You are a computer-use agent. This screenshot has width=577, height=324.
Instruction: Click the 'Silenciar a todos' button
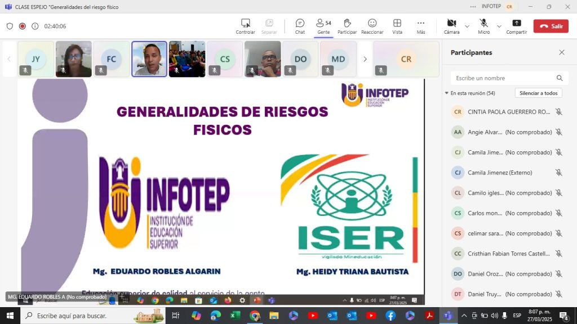click(x=538, y=93)
